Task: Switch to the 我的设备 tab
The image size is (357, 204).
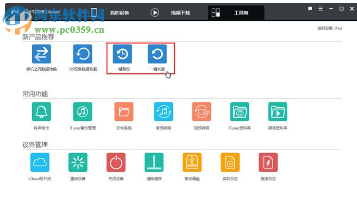Action: (120, 12)
